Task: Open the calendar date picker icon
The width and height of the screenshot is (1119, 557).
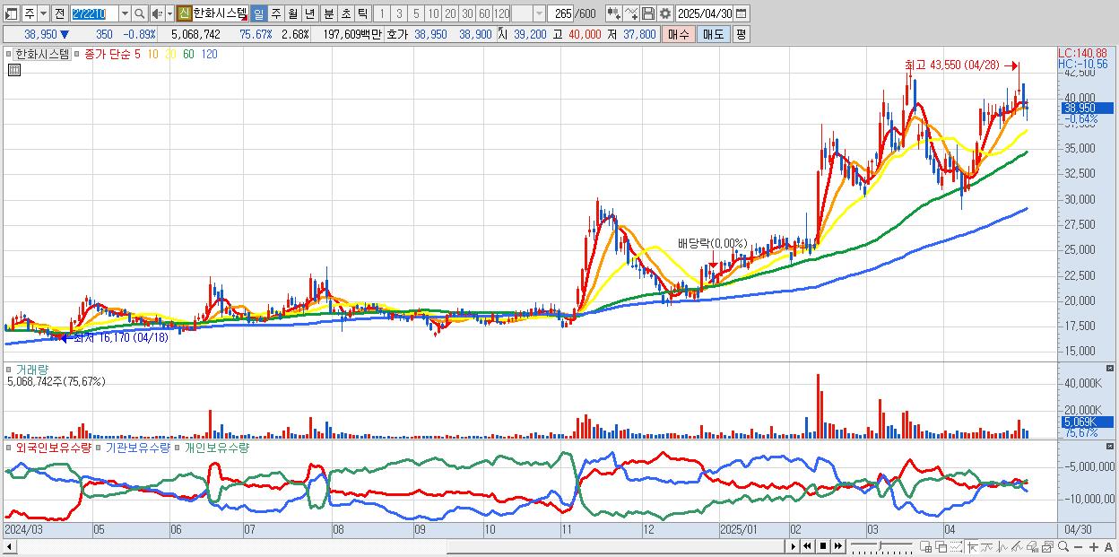Action: pyautogui.click(x=741, y=13)
